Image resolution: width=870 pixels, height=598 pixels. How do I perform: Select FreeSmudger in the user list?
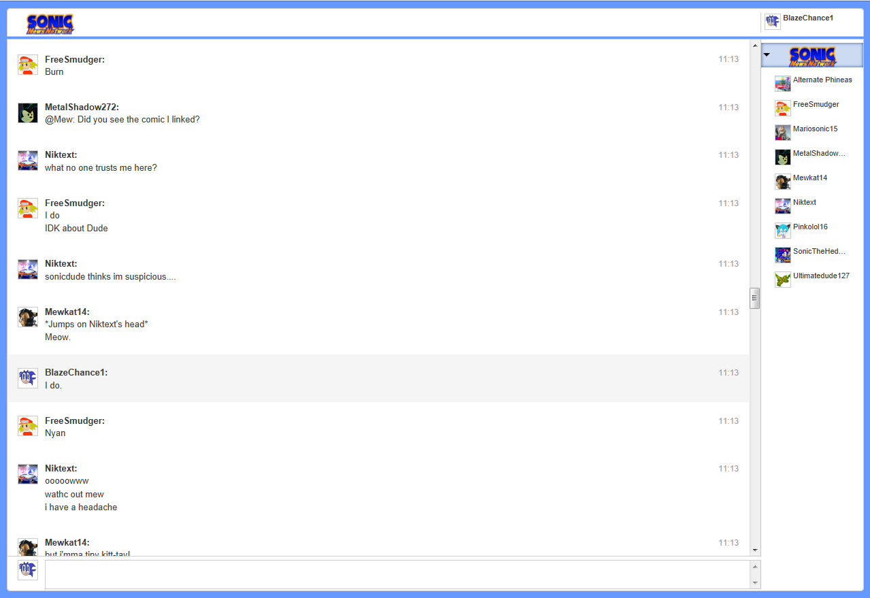click(x=816, y=105)
